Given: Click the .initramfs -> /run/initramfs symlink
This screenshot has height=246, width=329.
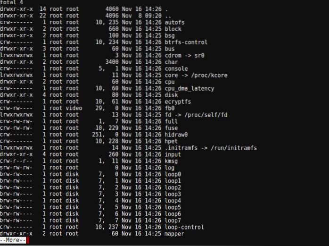Looking at the screenshot, I should coord(210,148).
